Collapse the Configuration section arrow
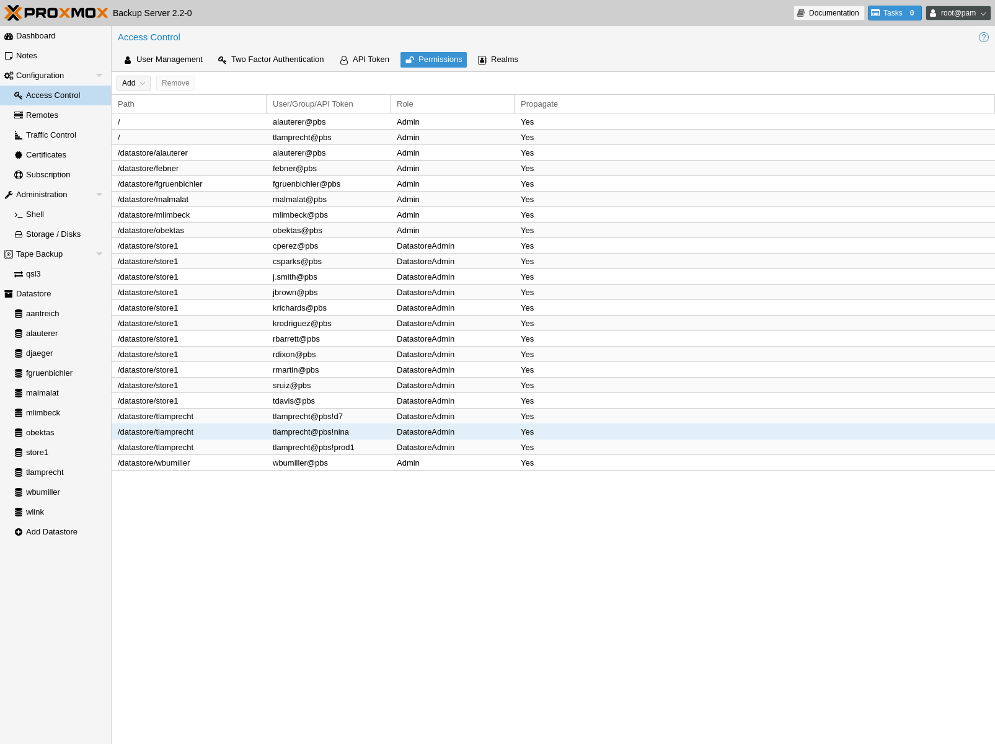This screenshot has width=995, height=744. pyautogui.click(x=99, y=76)
